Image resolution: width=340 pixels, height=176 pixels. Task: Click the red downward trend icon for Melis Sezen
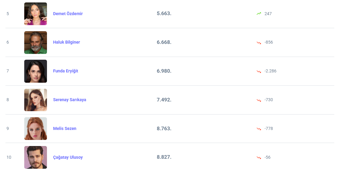pyautogui.click(x=258, y=129)
